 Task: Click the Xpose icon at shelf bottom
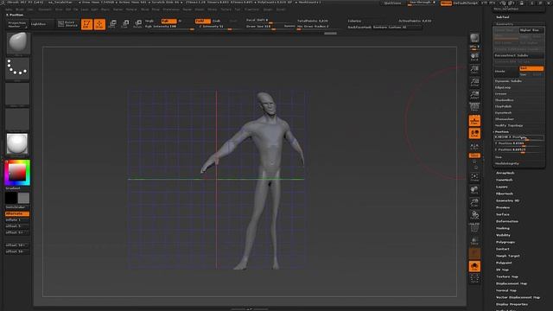pos(474,278)
